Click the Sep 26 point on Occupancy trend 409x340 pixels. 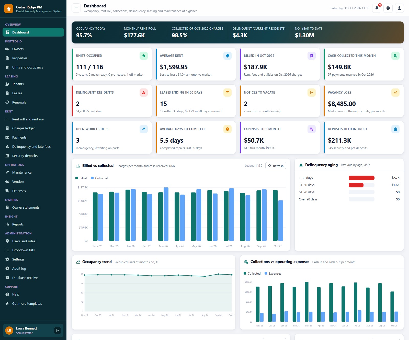[x=218, y=274]
